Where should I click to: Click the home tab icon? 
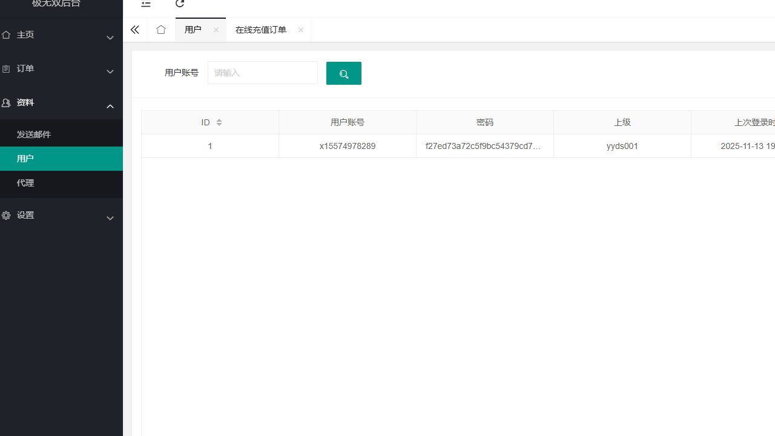pyautogui.click(x=160, y=29)
